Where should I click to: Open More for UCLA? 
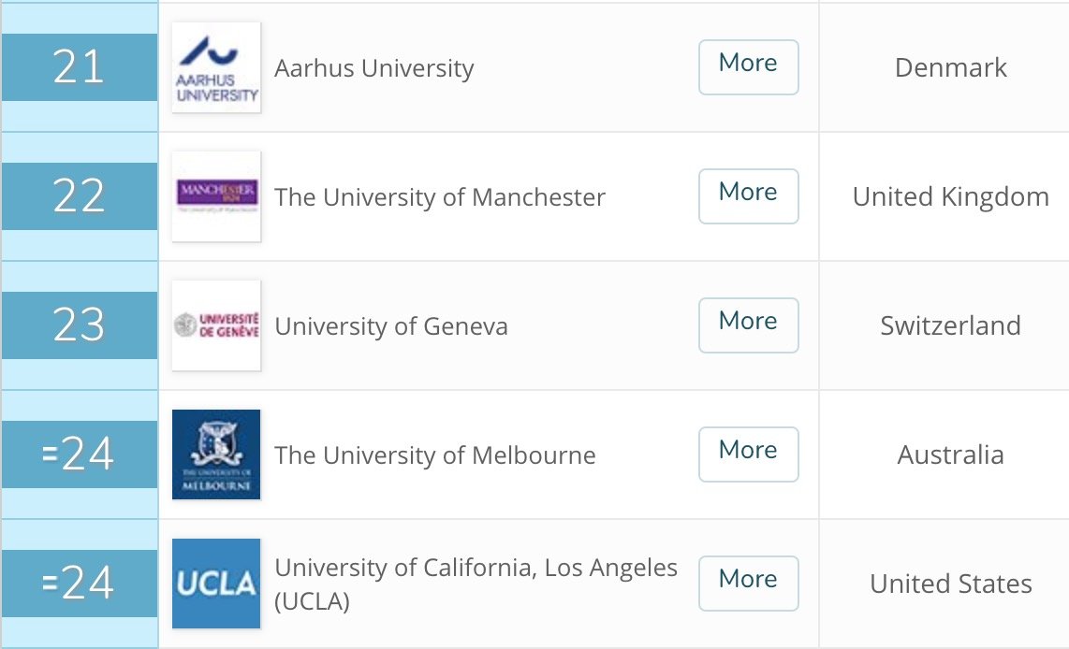749,583
